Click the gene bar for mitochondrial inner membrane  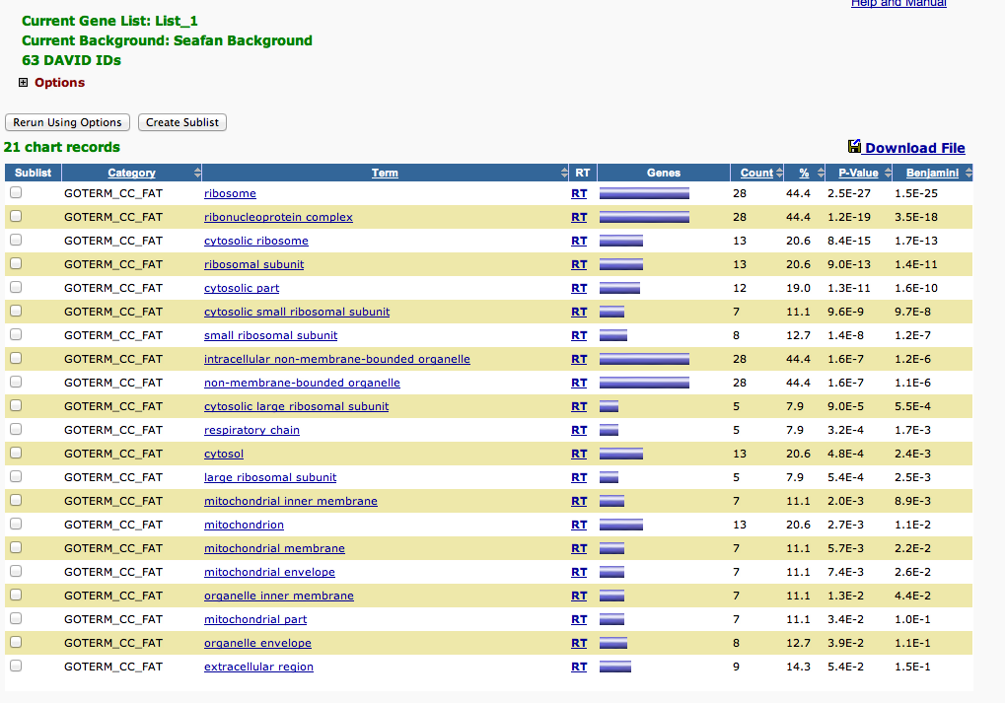click(611, 501)
